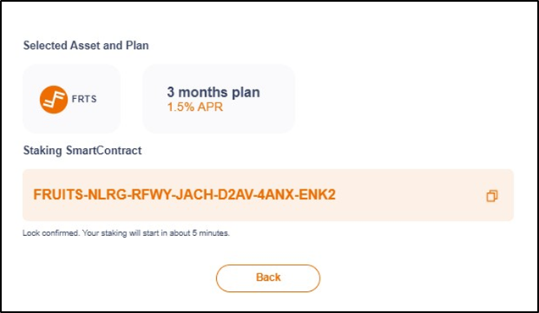Click the word APR beside 1.5%
Image resolution: width=539 pixels, height=313 pixels.
(x=209, y=107)
